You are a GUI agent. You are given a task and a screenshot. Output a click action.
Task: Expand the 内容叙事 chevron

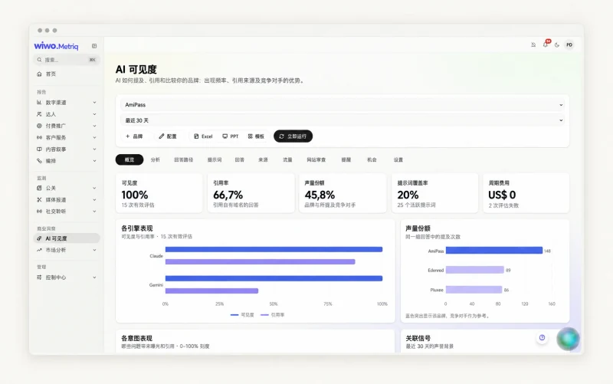(x=94, y=149)
